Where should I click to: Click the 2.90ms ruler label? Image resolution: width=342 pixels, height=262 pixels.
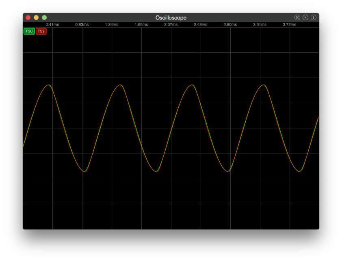click(230, 25)
